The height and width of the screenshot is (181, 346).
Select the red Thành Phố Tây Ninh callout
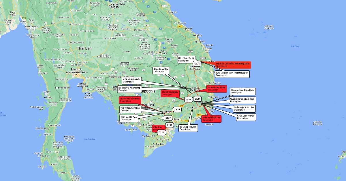(130, 100)
